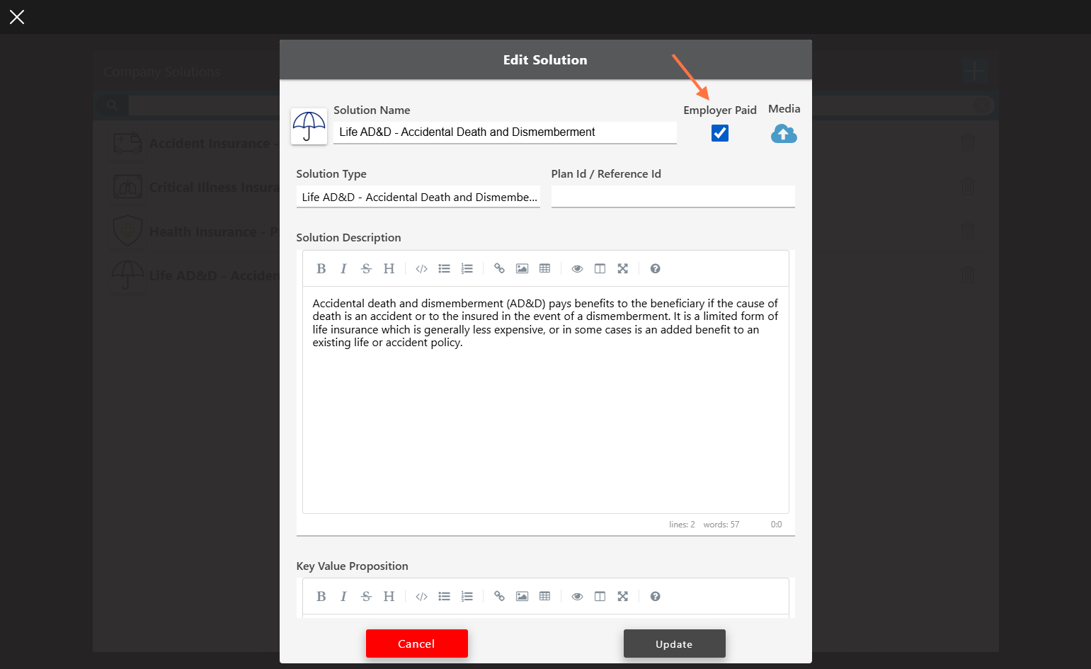Toggle side-by-side view in Key Value Proposition editor
This screenshot has height=669, width=1091.
pyautogui.click(x=600, y=596)
